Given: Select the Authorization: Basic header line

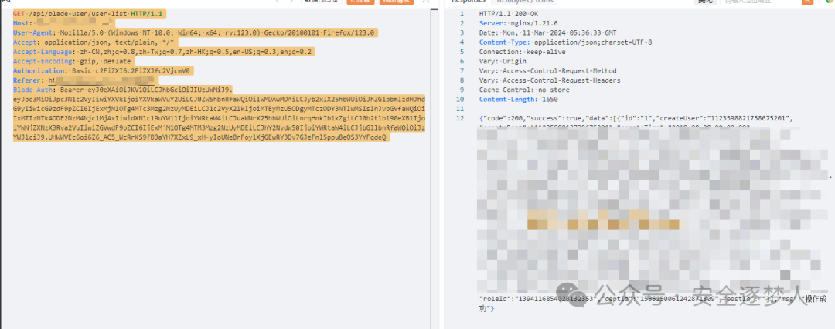Looking at the screenshot, I should point(104,71).
